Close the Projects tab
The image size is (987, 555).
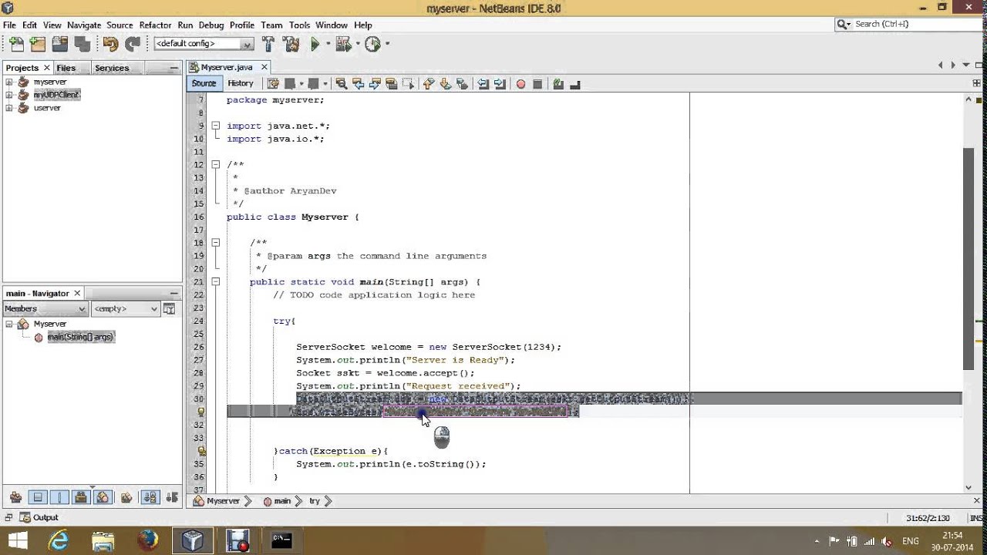[x=47, y=68]
